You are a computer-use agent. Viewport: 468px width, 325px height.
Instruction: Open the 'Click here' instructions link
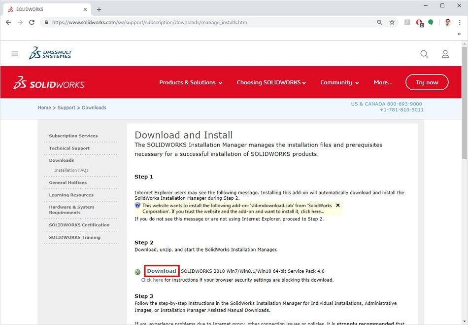click(x=152, y=280)
